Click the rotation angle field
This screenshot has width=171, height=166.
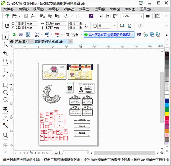(104, 26)
